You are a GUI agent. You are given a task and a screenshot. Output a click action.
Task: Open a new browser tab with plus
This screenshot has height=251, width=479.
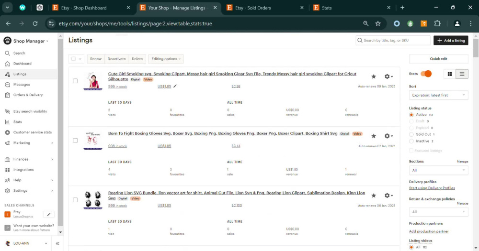(x=402, y=8)
